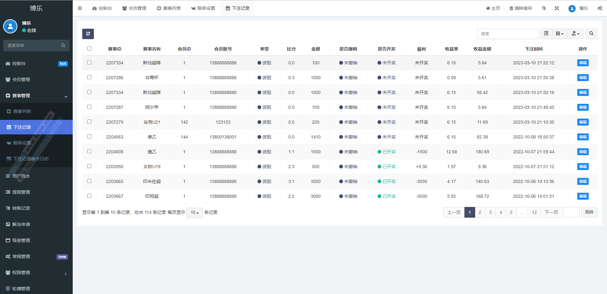Screen dimensions: 607x294
Task: Check the select-all checkbox in table header
Action: coord(89,49)
